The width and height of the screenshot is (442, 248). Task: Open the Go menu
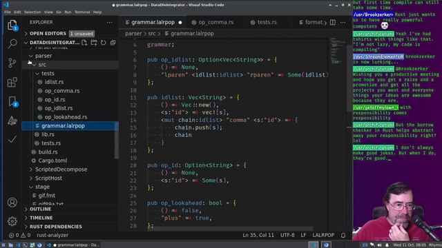pyautogui.click(x=59, y=12)
